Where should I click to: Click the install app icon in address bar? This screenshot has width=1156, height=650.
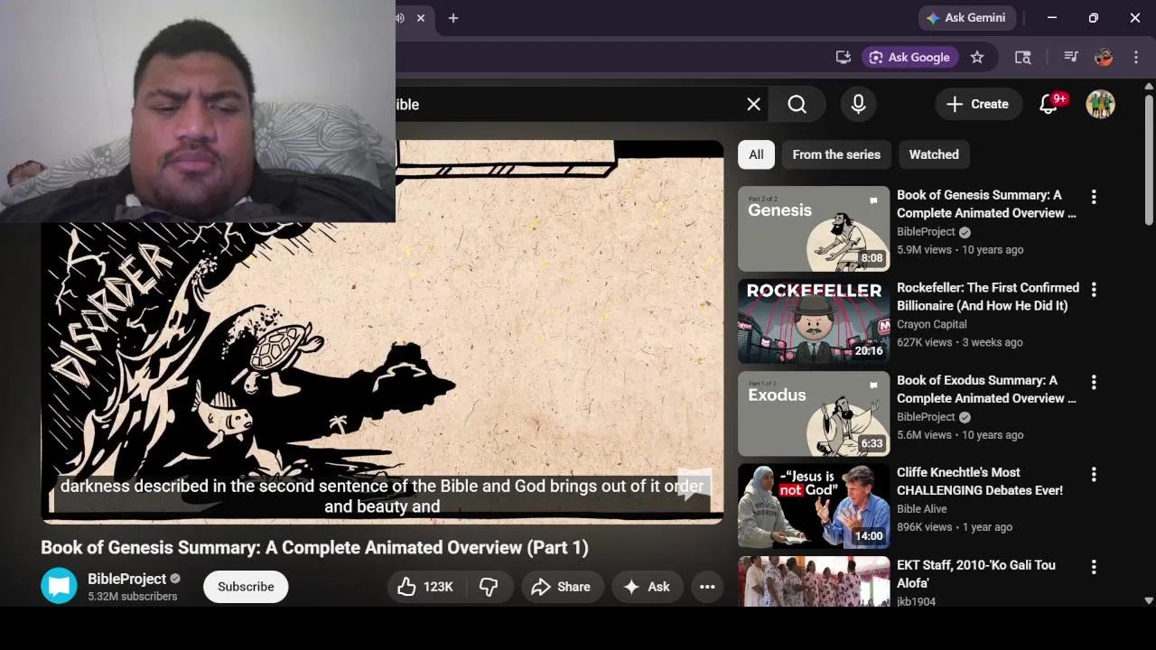tap(844, 57)
